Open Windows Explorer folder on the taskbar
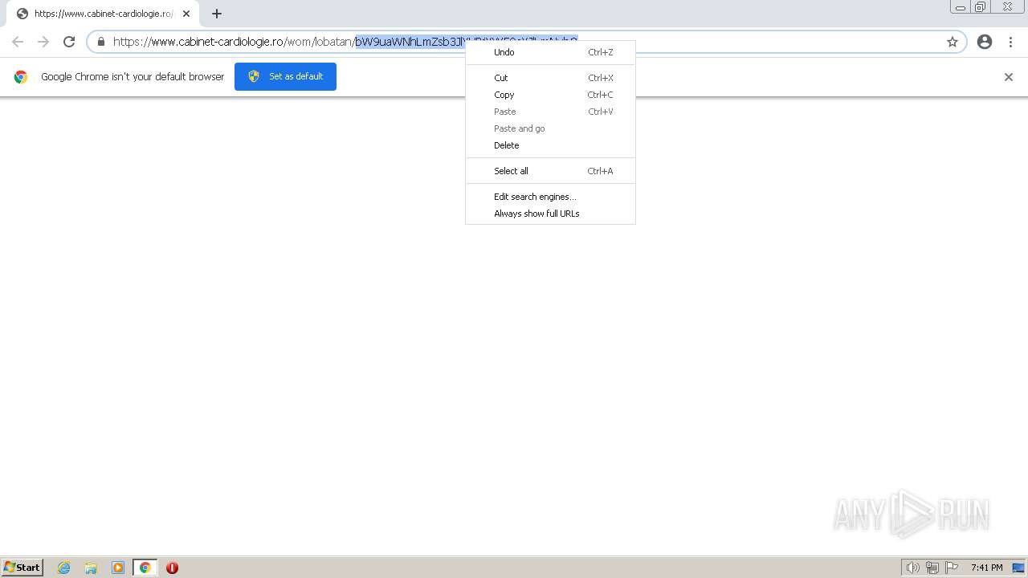 coord(91,568)
